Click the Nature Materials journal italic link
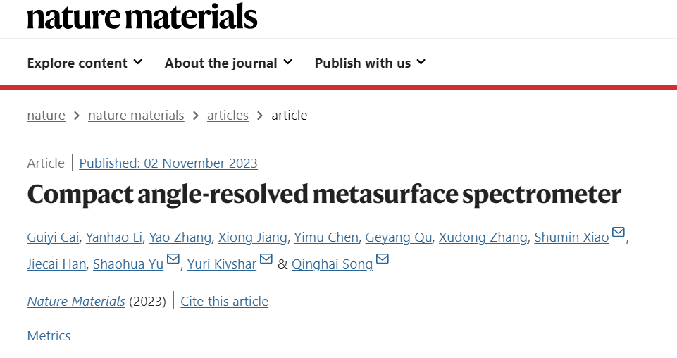The image size is (677, 358). [76, 302]
